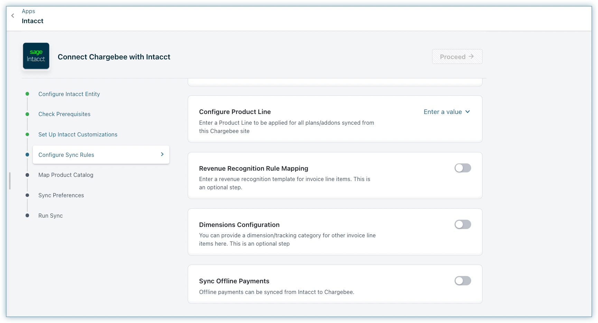
Task: Open the Apps breadcrumb link
Action: point(28,11)
